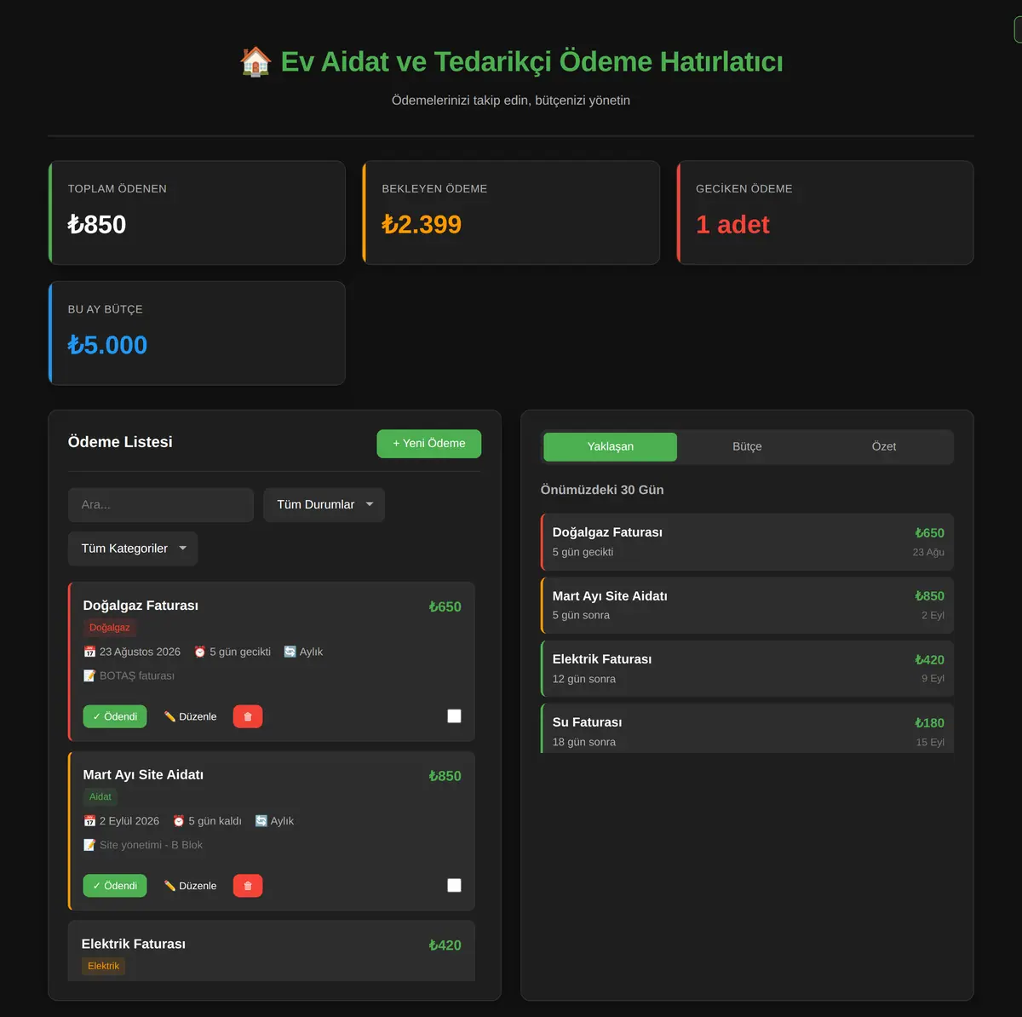Open upcoming item Mart Ayı Site Aidatı
The height and width of the screenshot is (1017, 1022).
tap(747, 605)
